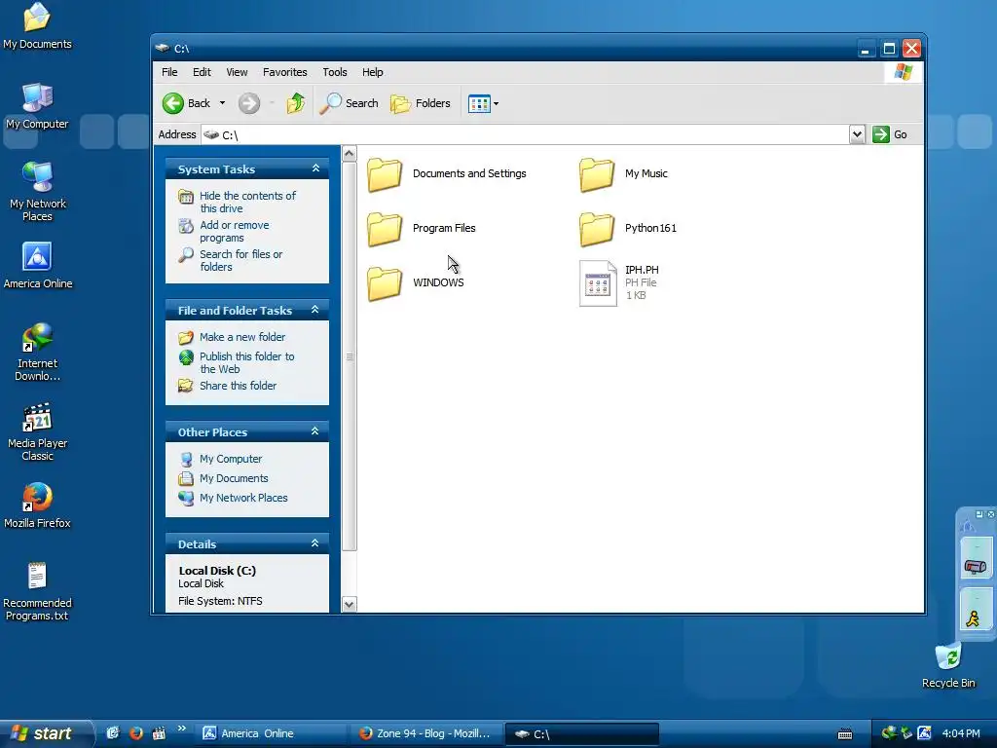Select Media Player Classic desktop icon

[38, 431]
